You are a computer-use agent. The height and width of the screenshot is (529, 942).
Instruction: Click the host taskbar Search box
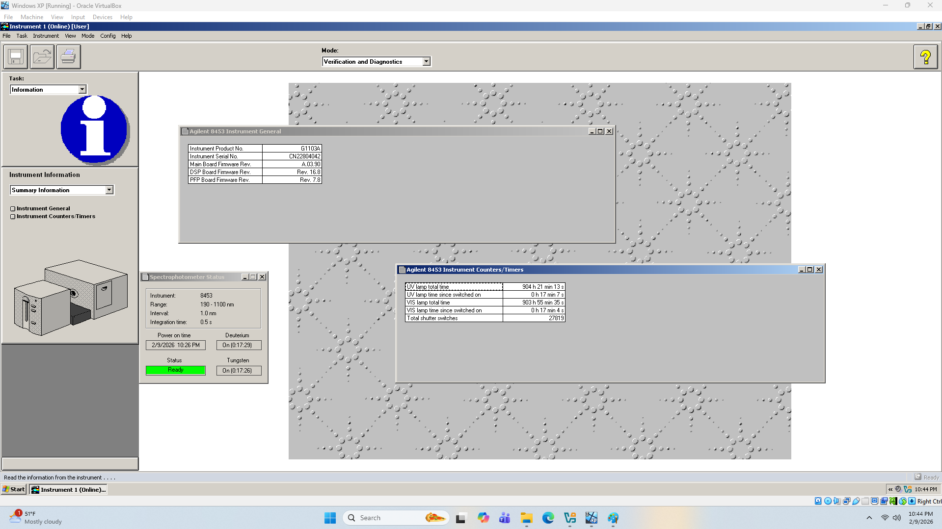pos(396,518)
